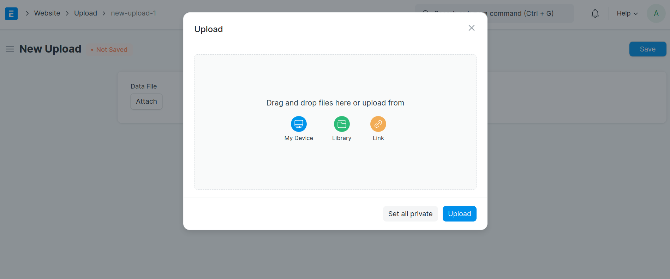Toggle the sidebar hamburger menu

tap(10, 49)
